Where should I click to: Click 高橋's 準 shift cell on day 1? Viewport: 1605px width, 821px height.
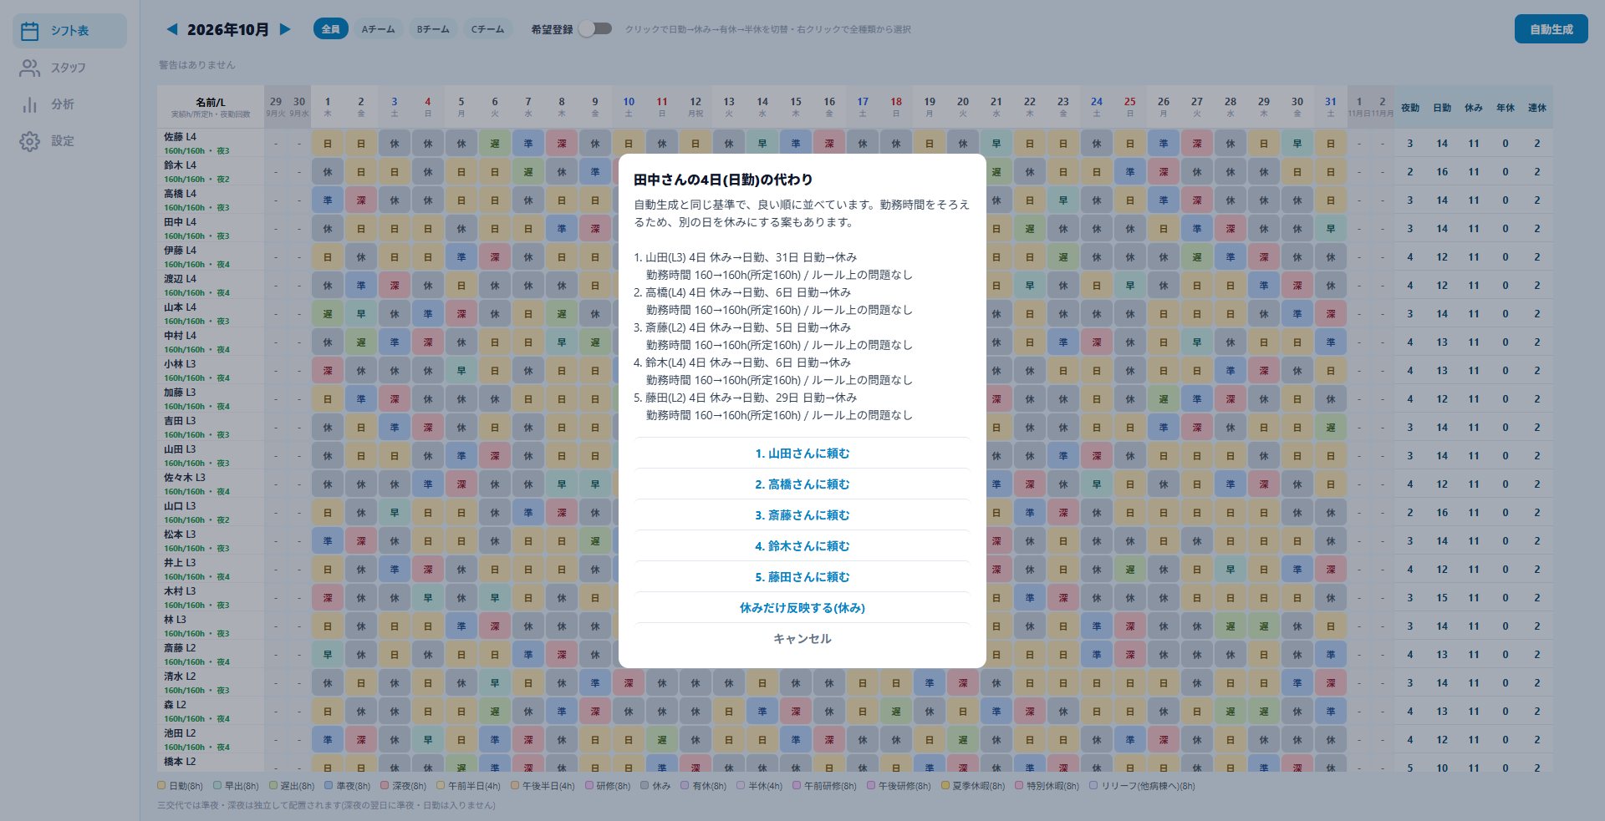point(328,200)
